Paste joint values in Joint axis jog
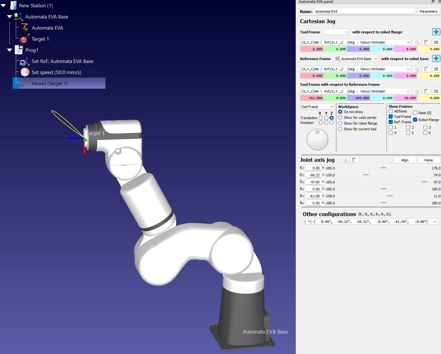Viewport: 441px width, 354px height. tap(354, 160)
